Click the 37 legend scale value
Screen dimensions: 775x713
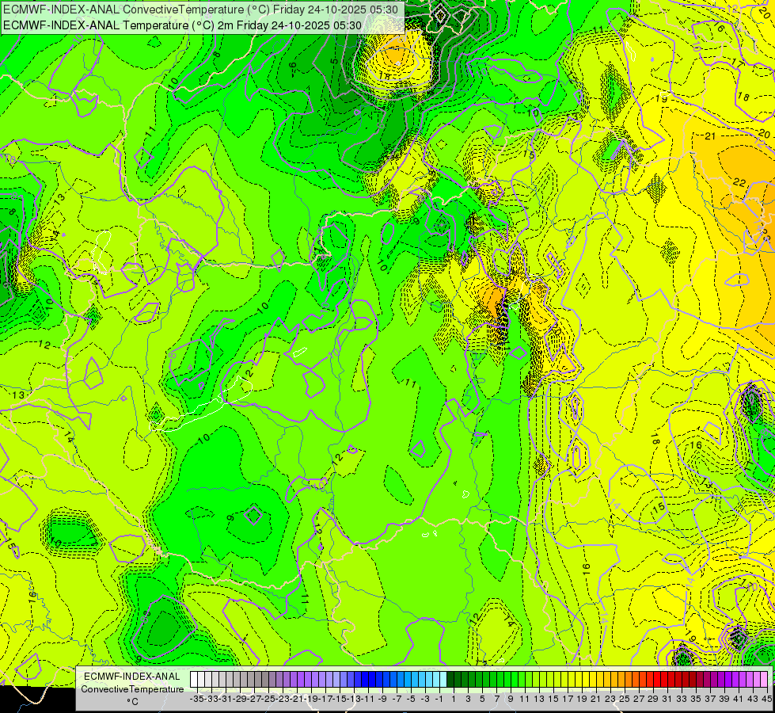710,699
